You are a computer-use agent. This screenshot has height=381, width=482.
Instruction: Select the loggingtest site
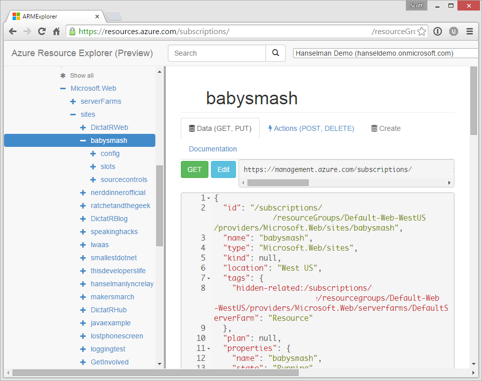coord(108,349)
